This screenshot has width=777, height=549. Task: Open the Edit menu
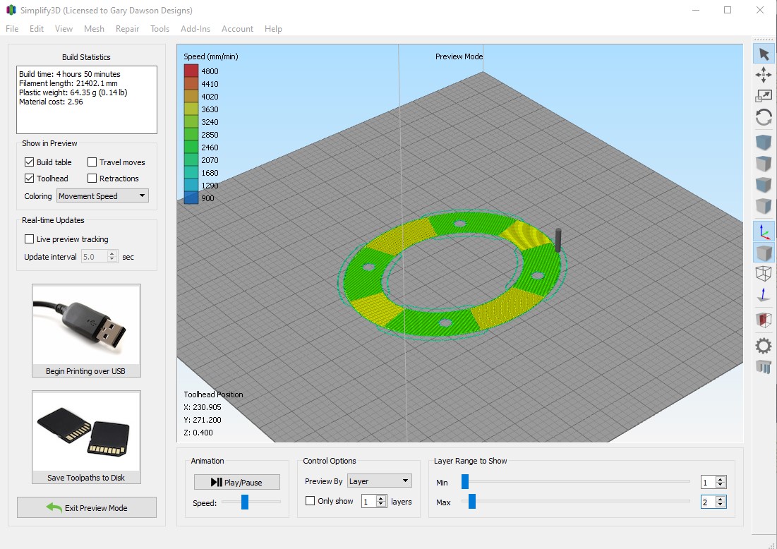[37, 29]
